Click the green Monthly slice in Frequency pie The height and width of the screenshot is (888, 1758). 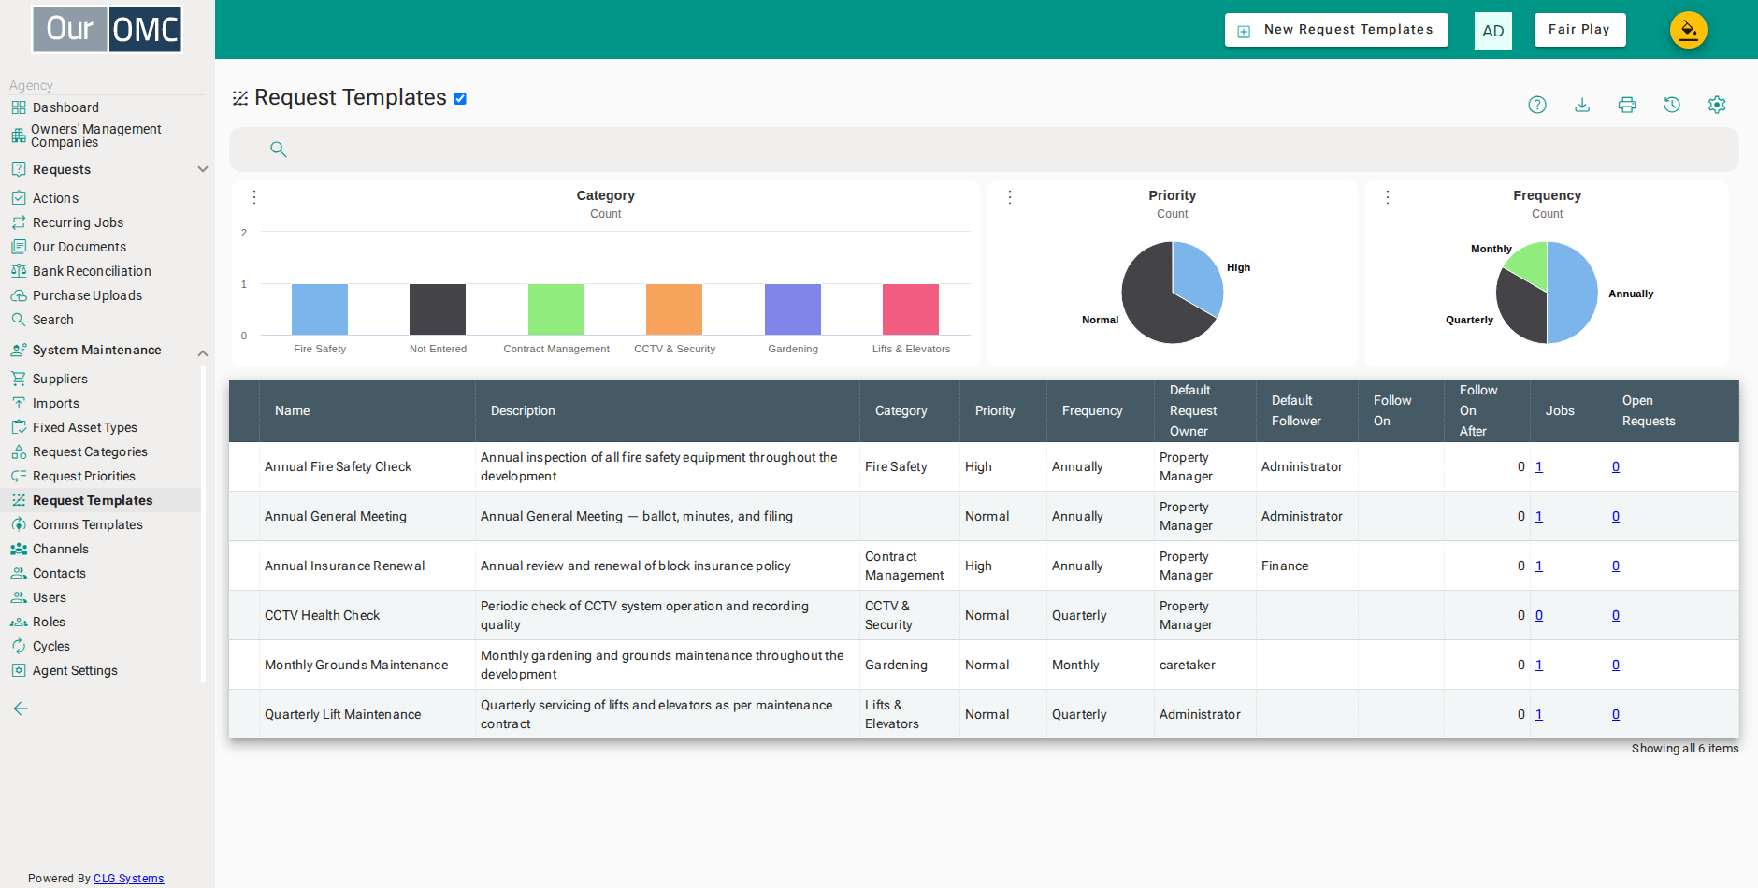[x=1526, y=265]
